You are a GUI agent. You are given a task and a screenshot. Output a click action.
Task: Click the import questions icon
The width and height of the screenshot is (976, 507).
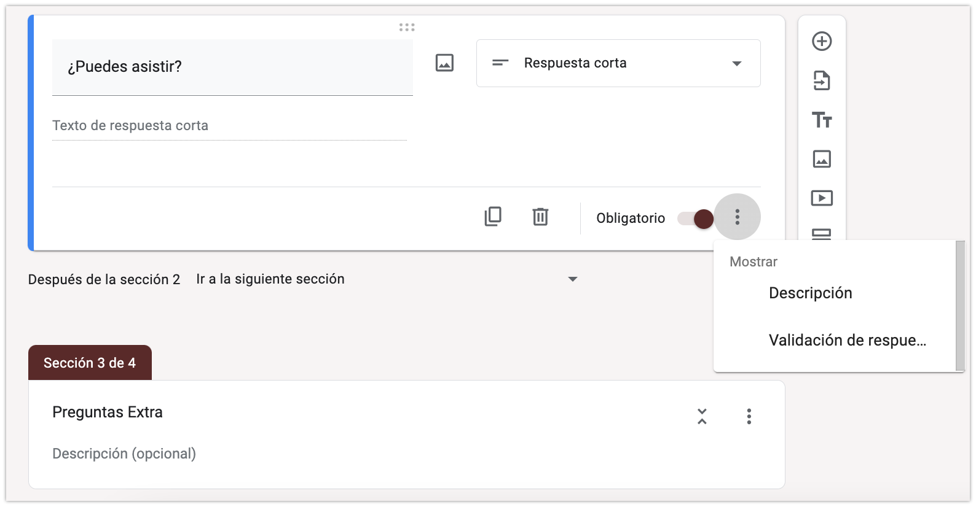coord(822,80)
